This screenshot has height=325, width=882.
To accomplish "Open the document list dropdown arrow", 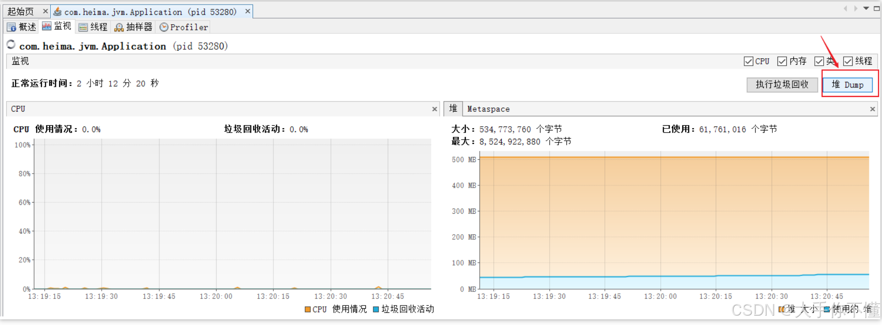I will [866, 8].
